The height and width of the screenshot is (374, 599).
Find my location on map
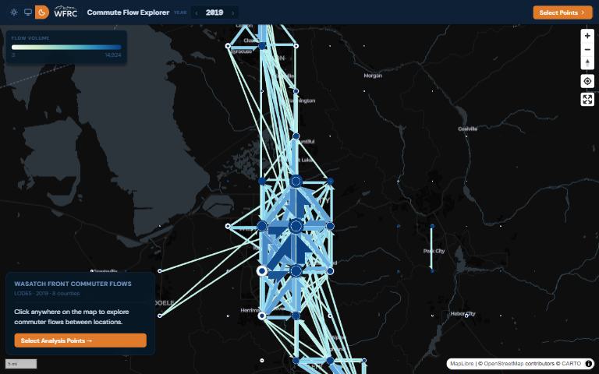[x=587, y=81]
